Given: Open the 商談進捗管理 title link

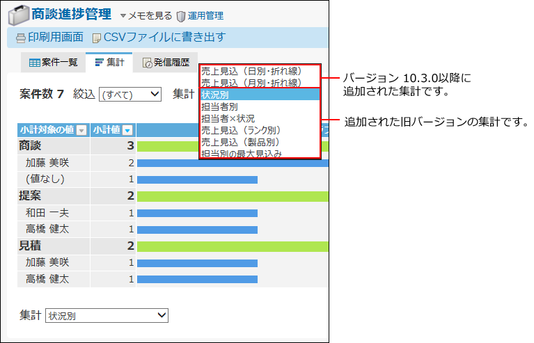Looking at the screenshot, I should pyautogui.click(x=72, y=15).
